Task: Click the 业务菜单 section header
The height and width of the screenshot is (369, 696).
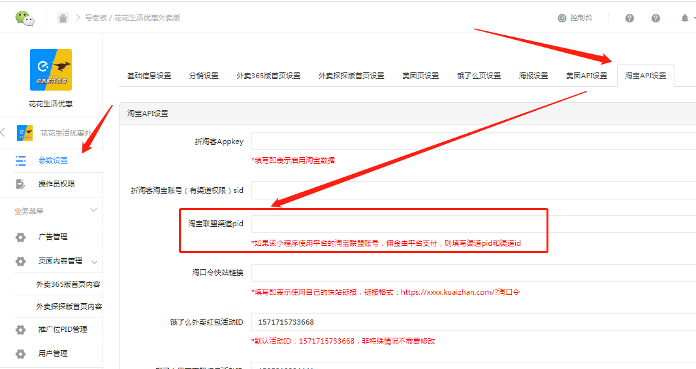Action: (x=29, y=211)
